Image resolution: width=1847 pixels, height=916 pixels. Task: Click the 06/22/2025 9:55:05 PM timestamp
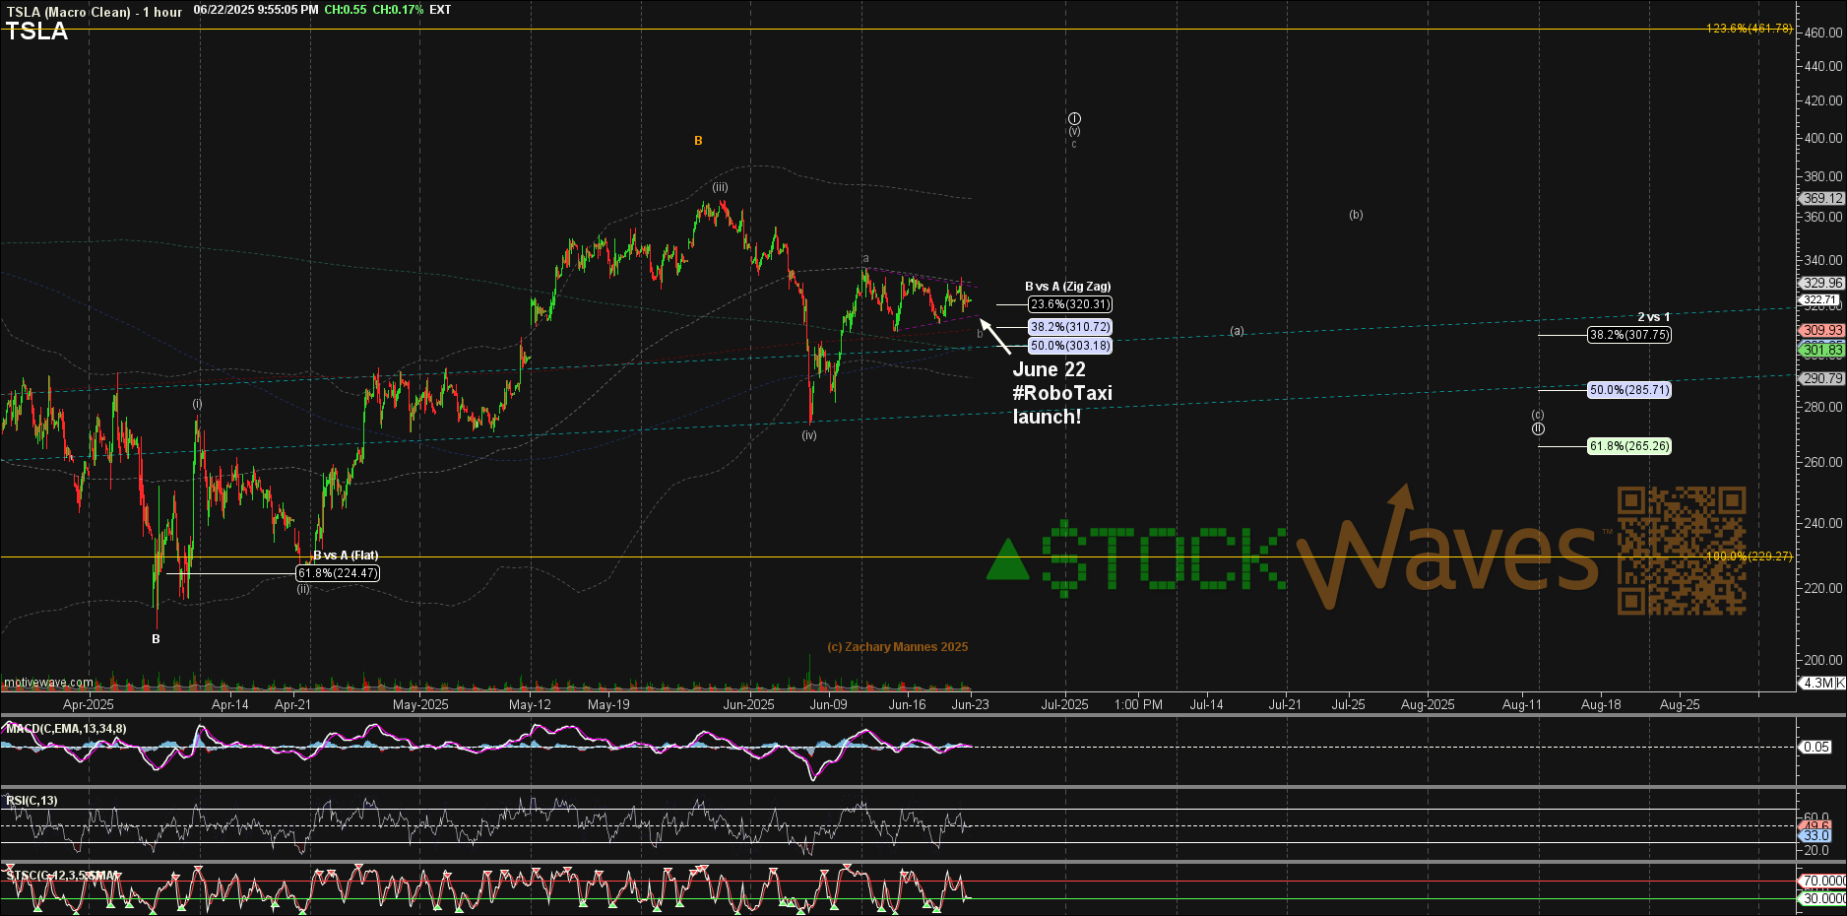(256, 10)
